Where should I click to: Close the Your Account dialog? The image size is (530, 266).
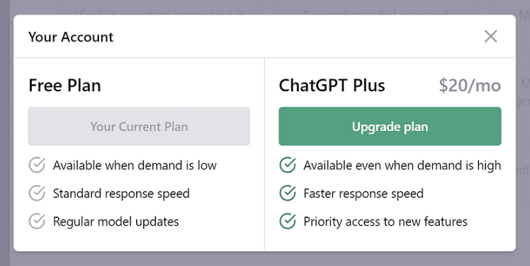point(490,37)
